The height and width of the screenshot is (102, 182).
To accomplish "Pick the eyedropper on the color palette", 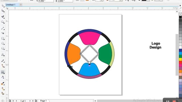I will (x=180, y=8).
